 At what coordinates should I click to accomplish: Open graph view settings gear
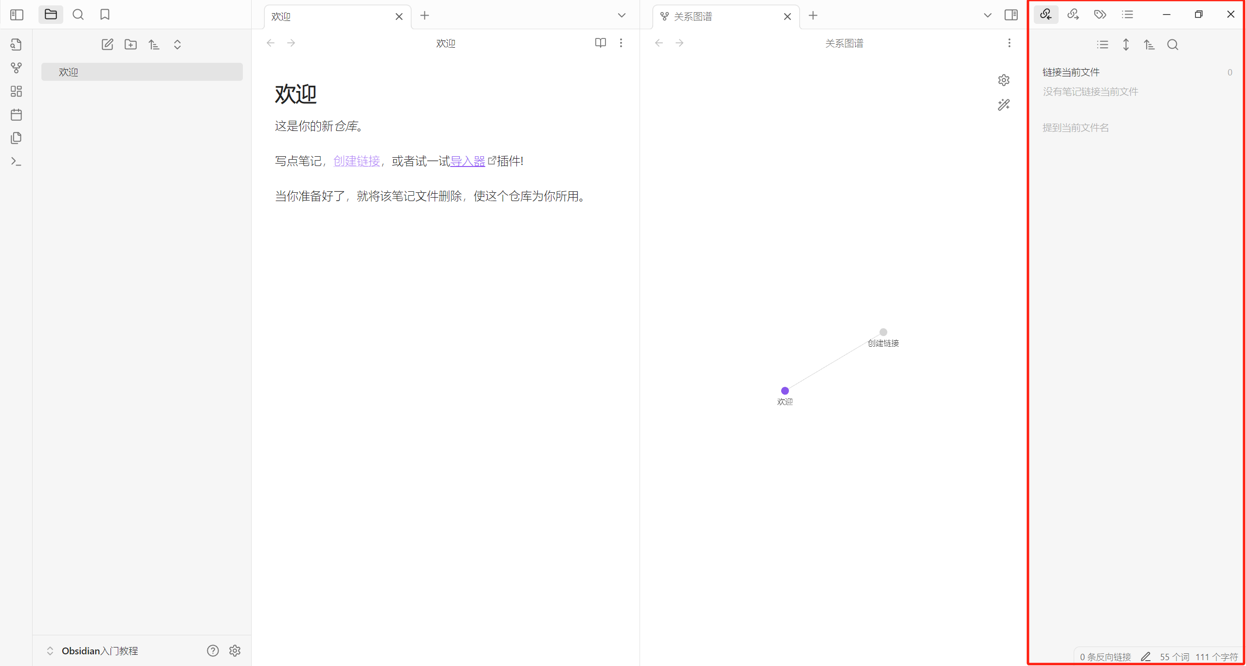coord(1004,80)
